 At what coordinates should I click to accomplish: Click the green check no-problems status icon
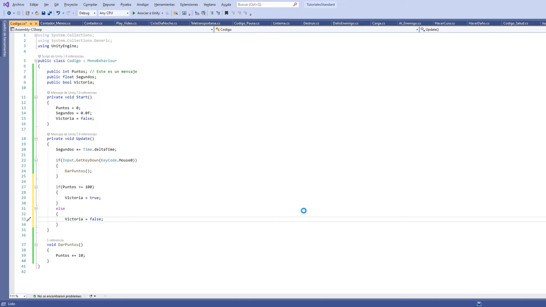(x=35, y=296)
